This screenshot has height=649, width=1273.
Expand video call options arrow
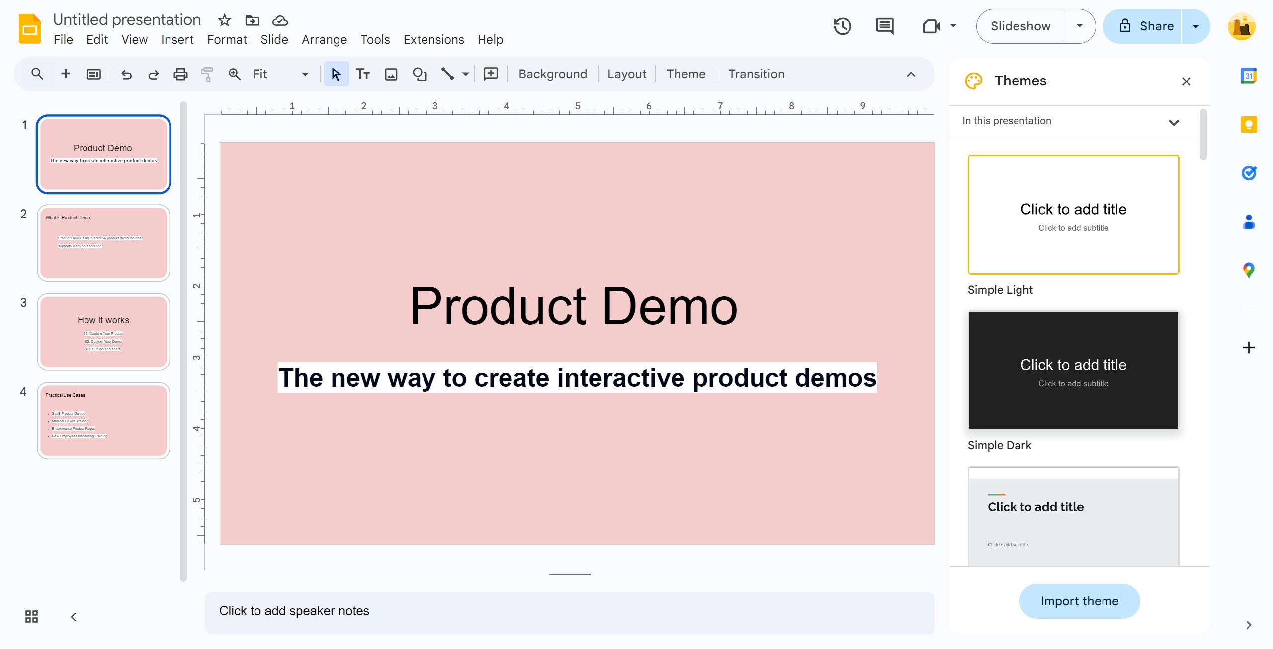point(953,26)
